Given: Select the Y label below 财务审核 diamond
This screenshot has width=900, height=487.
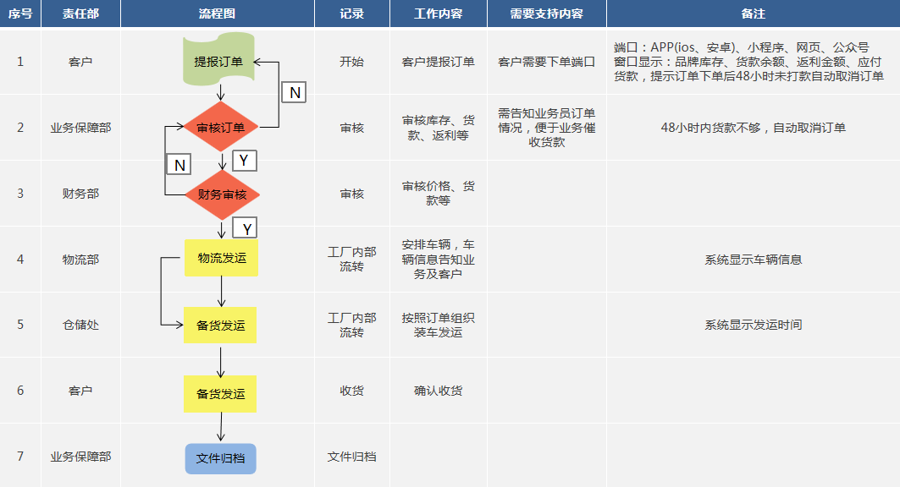Looking at the screenshot, I should tap(245, 228).
